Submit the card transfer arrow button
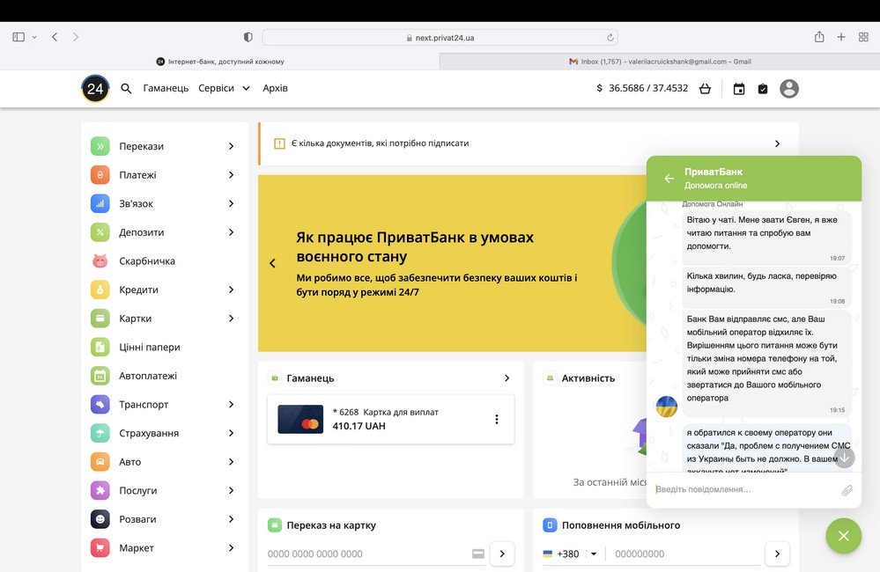Image resolution: width=880 pixels, height=572 pixels. coord(502,554)
